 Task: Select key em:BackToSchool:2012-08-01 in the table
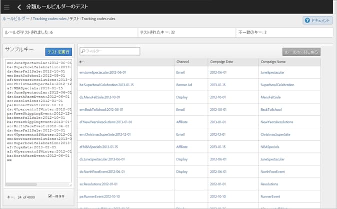101,110
